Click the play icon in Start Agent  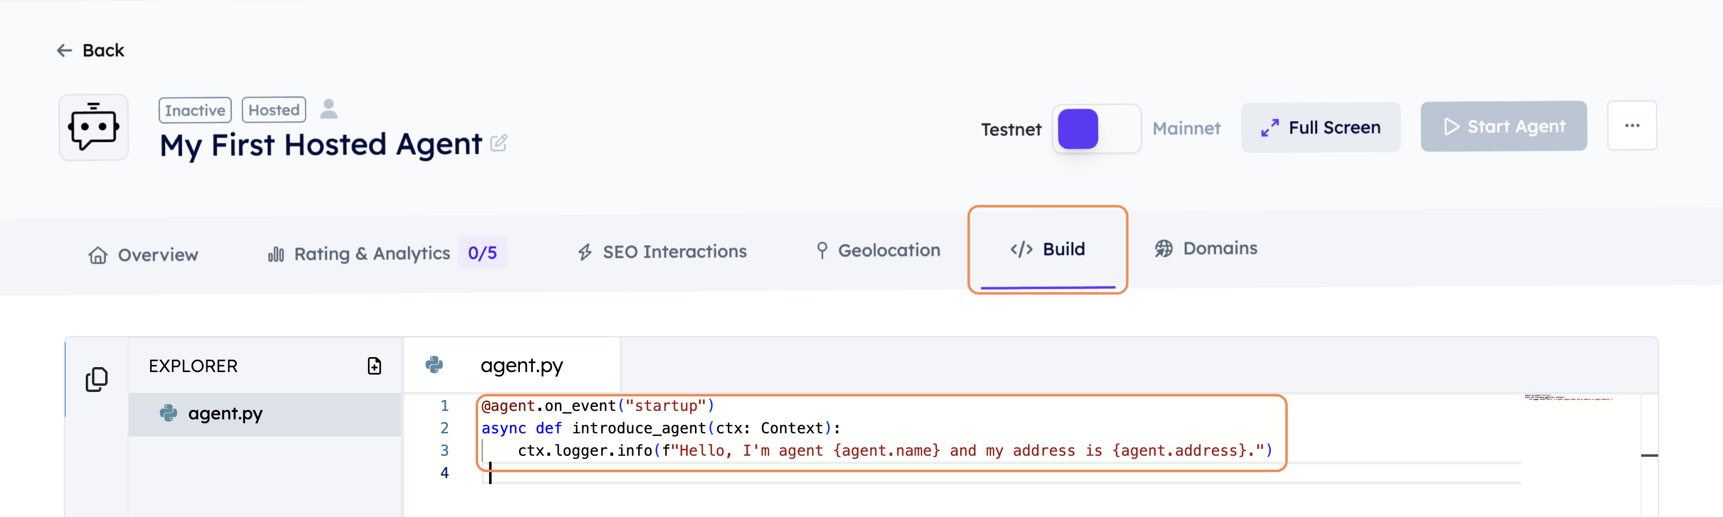1451,126
